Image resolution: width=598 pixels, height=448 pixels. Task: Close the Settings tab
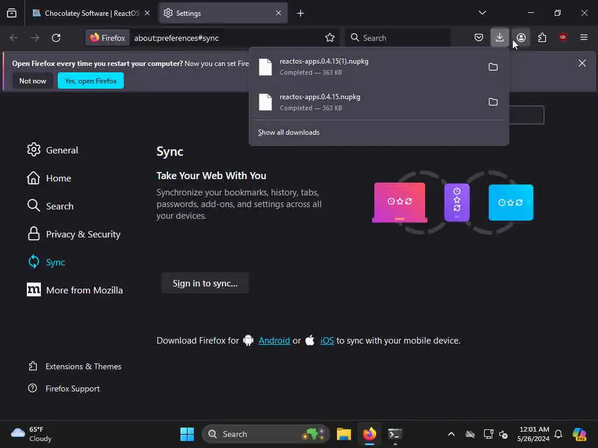279,13
